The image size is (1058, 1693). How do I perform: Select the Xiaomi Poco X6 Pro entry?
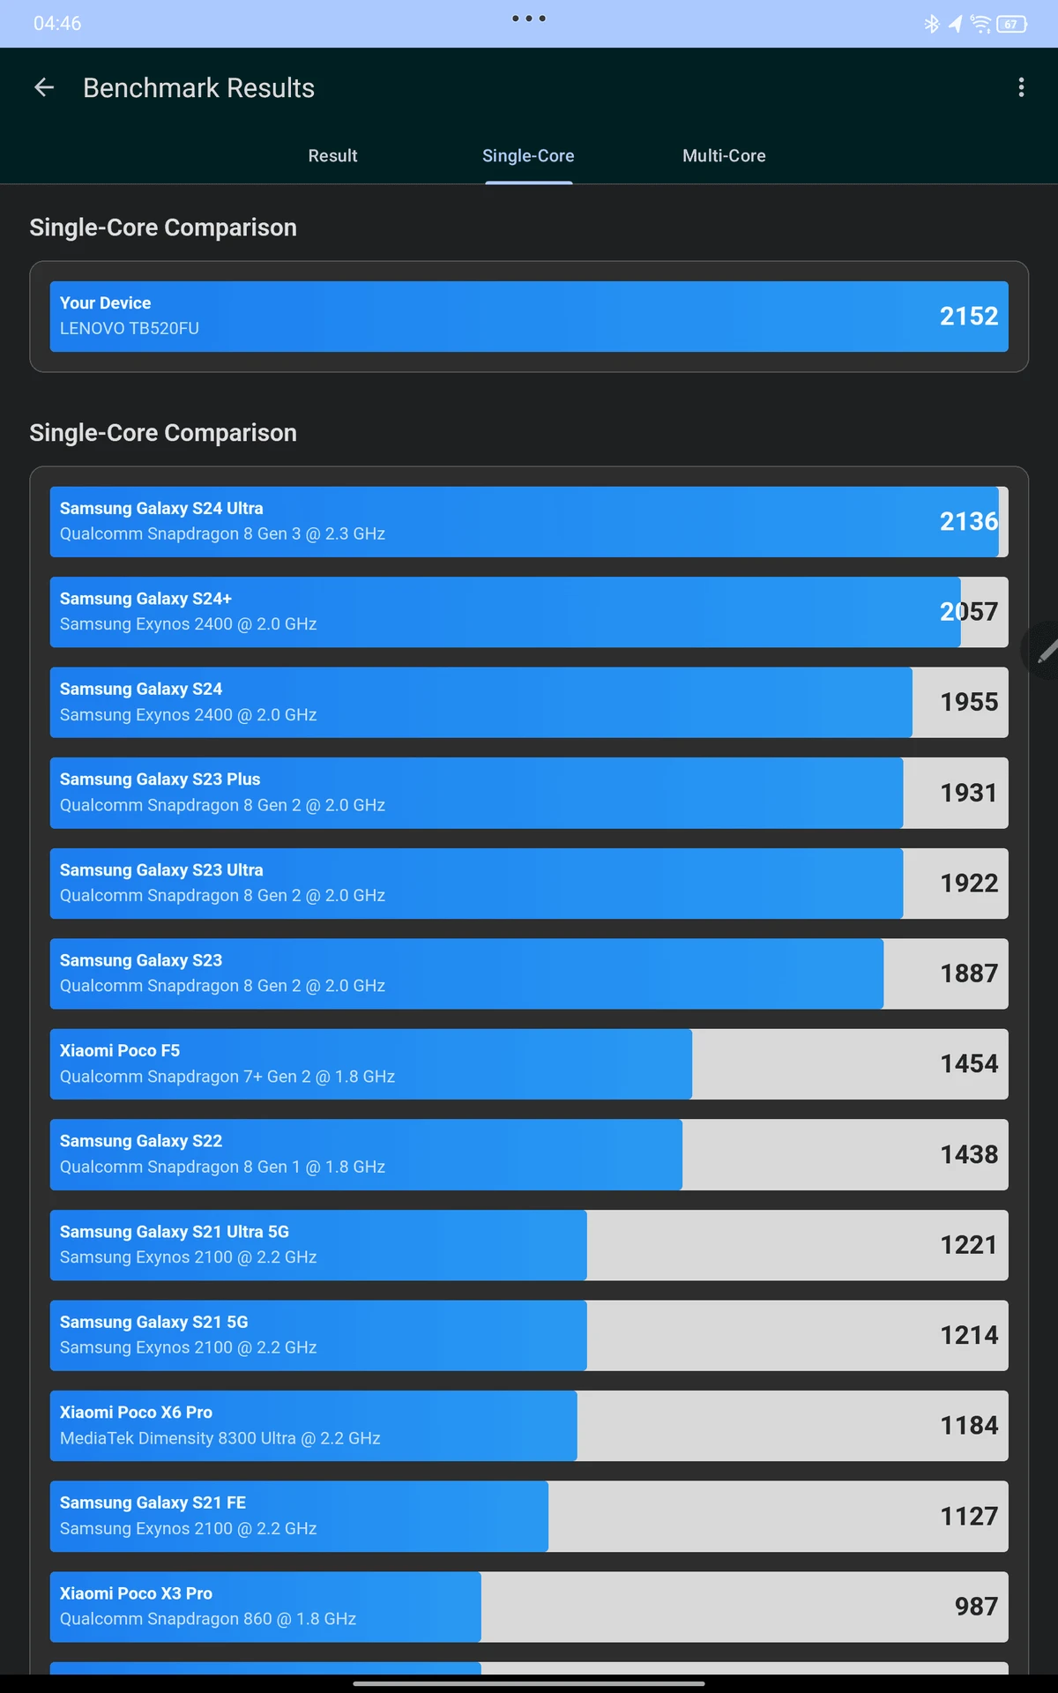[x=529, y=1426]
